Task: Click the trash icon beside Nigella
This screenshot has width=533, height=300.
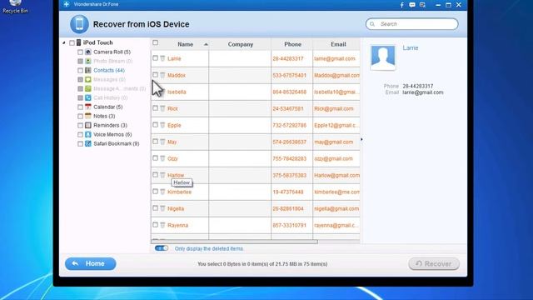Action: click(162, 208)
